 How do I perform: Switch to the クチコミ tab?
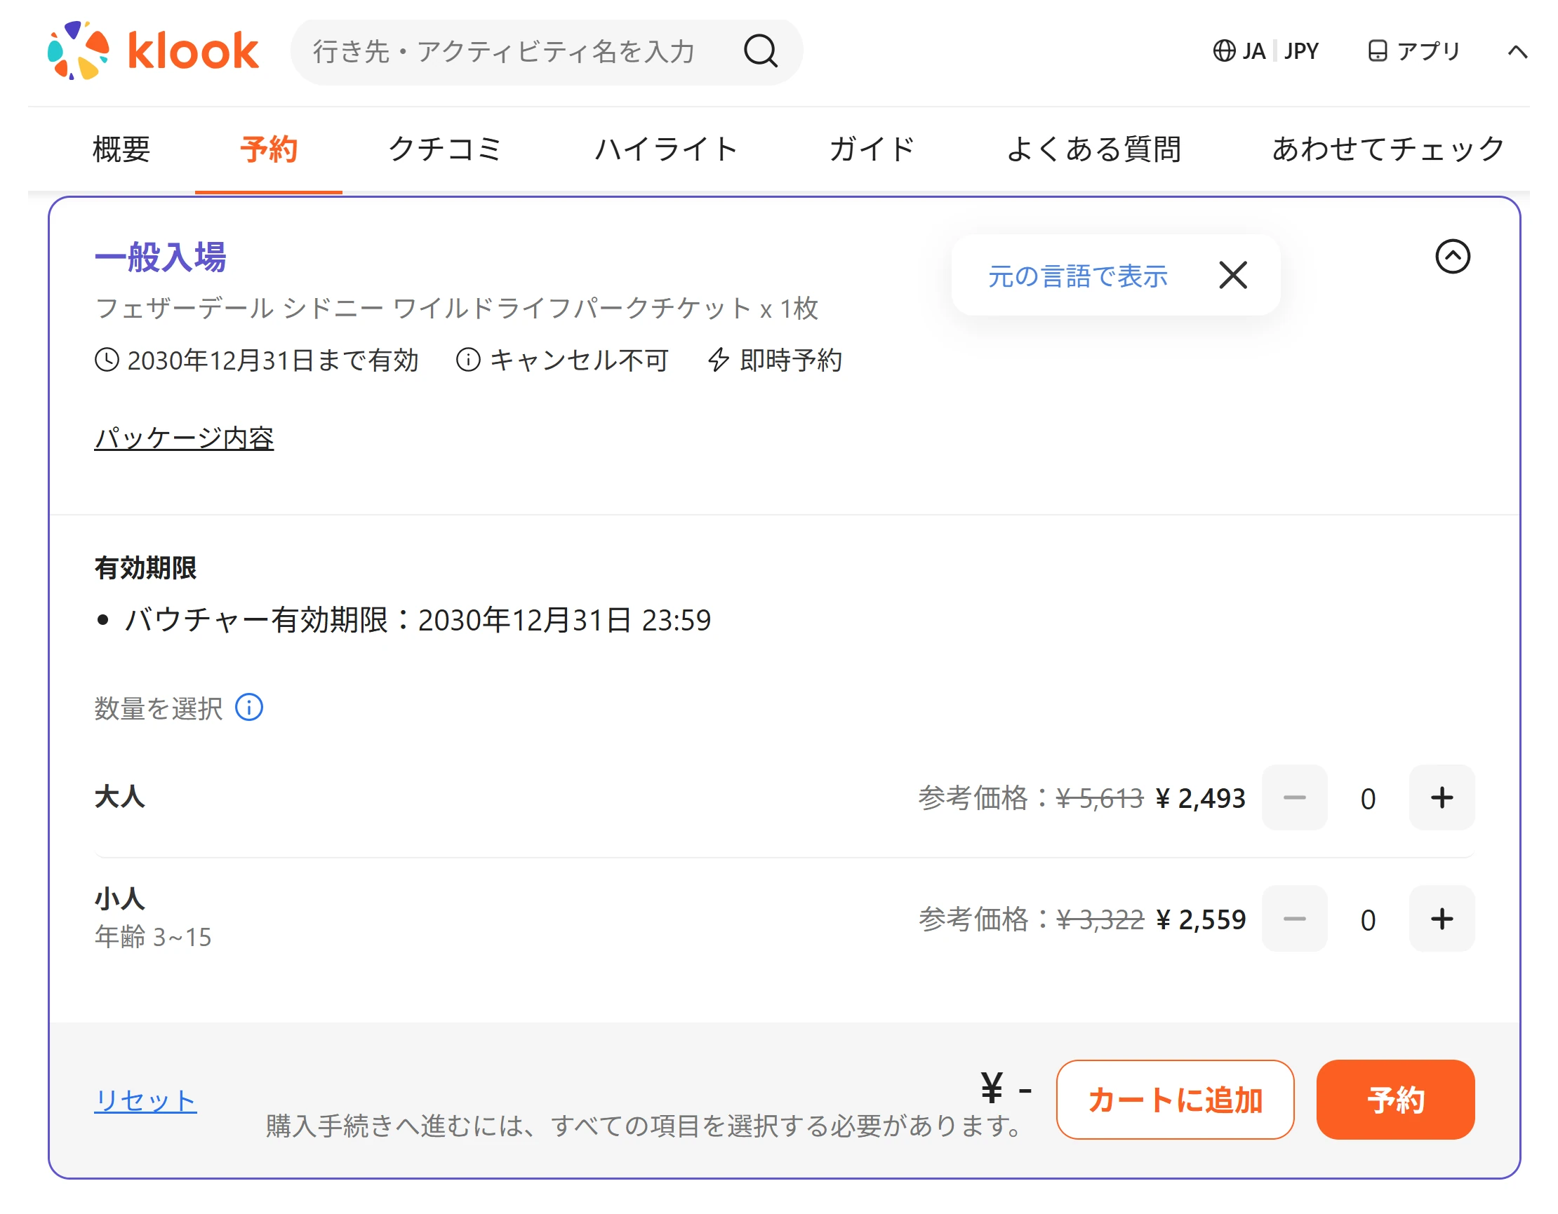coord(446,149)
